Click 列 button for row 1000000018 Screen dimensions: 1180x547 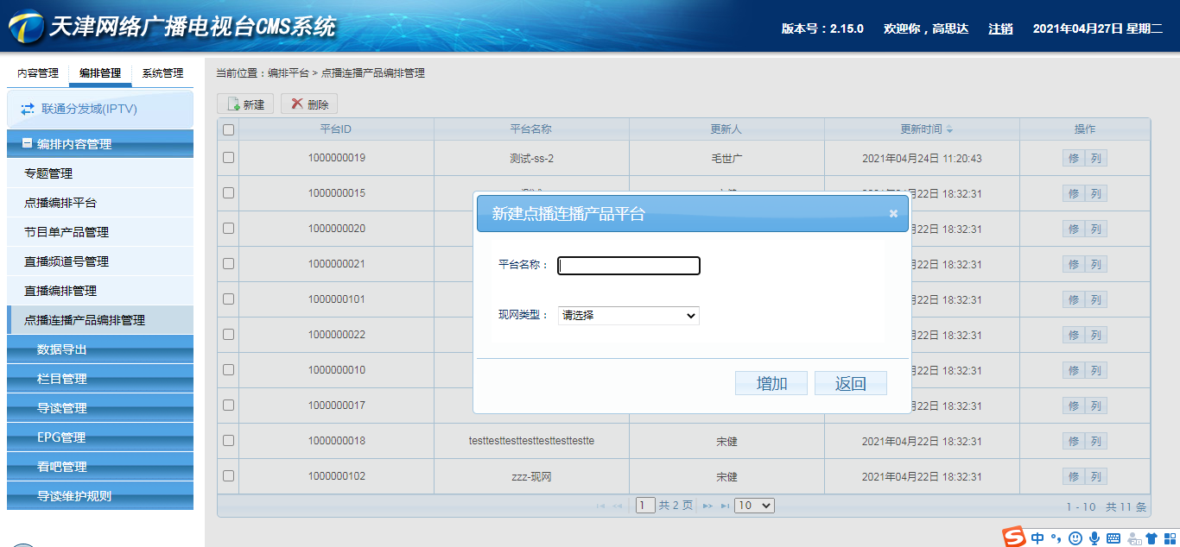[1096, 441]
